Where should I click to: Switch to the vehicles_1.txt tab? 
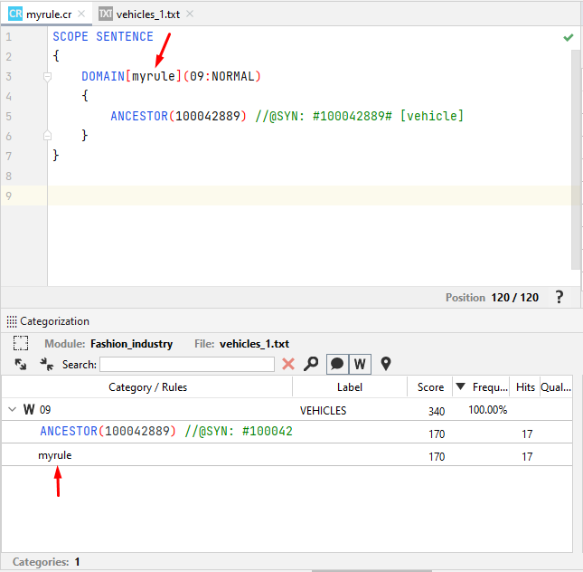[147, 14]
